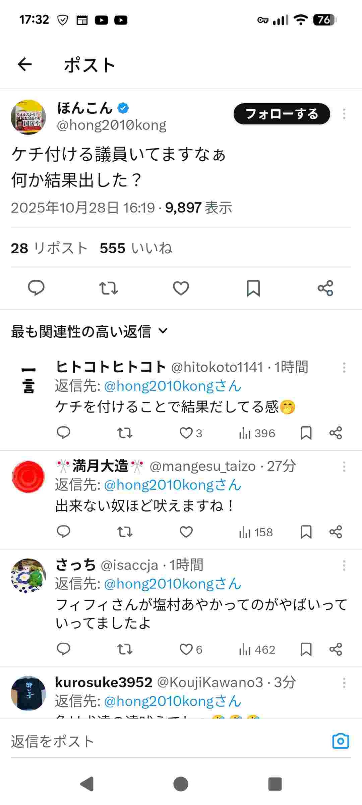Like the main post by ほんこん
The image size is (362, 805).
coord(181,288)
